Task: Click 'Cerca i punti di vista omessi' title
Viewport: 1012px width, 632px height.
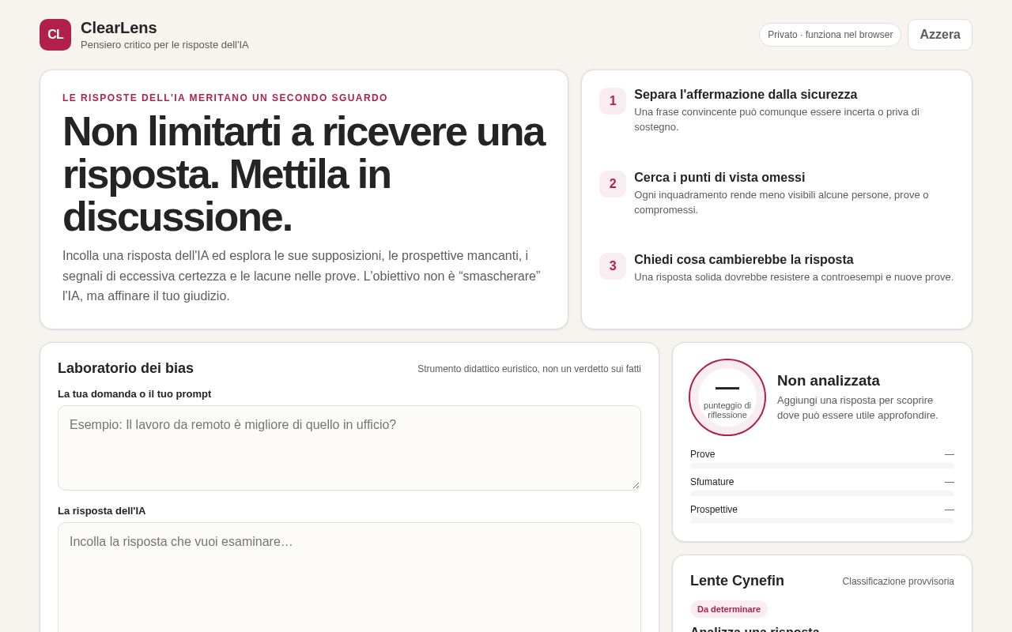Action: click(719, 178)
